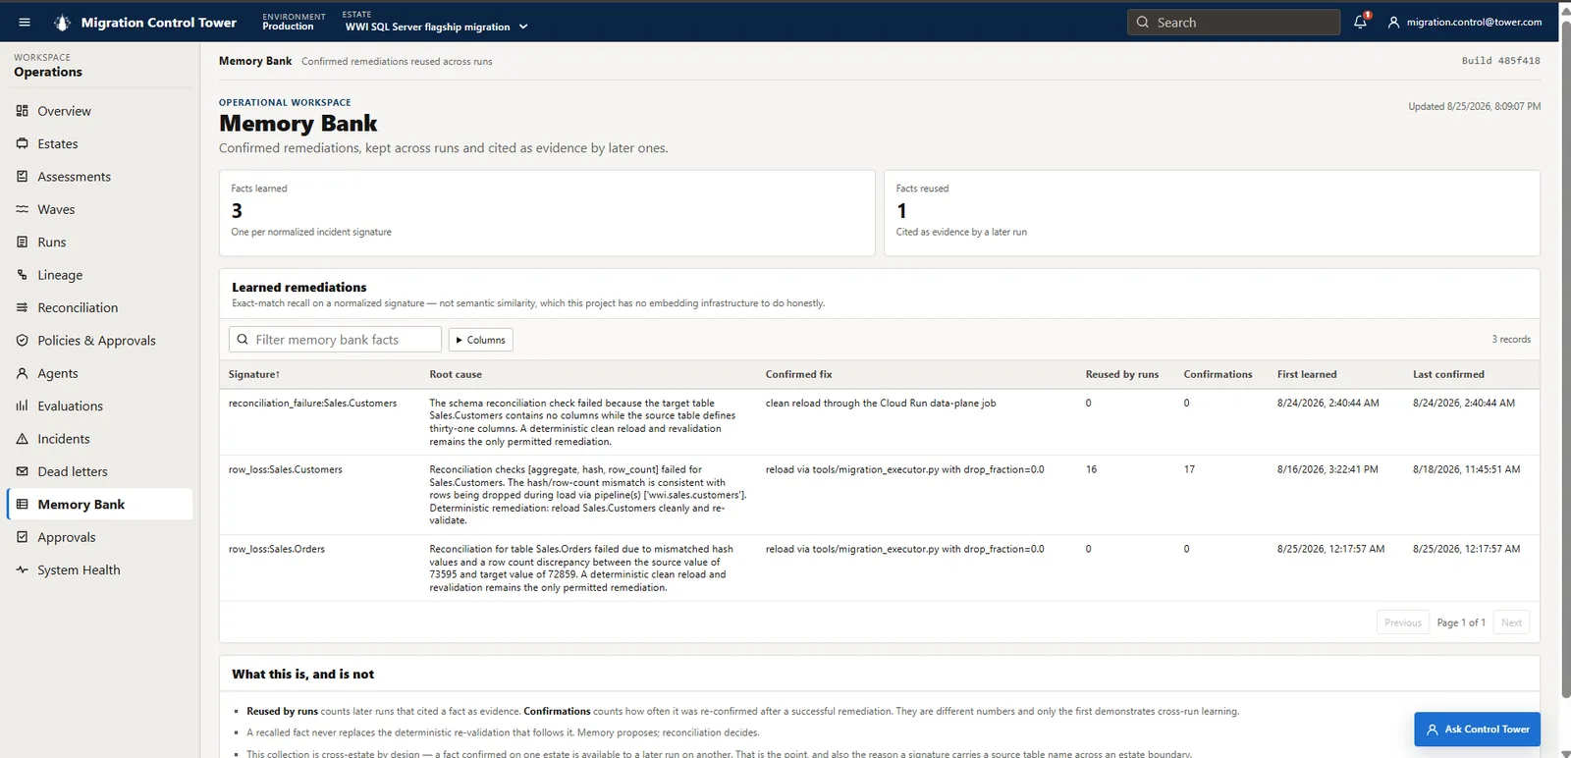This screenshot has height=758, width=1571.
Task: Expand the Columns disclosure control
Action: pyautogui.click(x=481, y=340)
